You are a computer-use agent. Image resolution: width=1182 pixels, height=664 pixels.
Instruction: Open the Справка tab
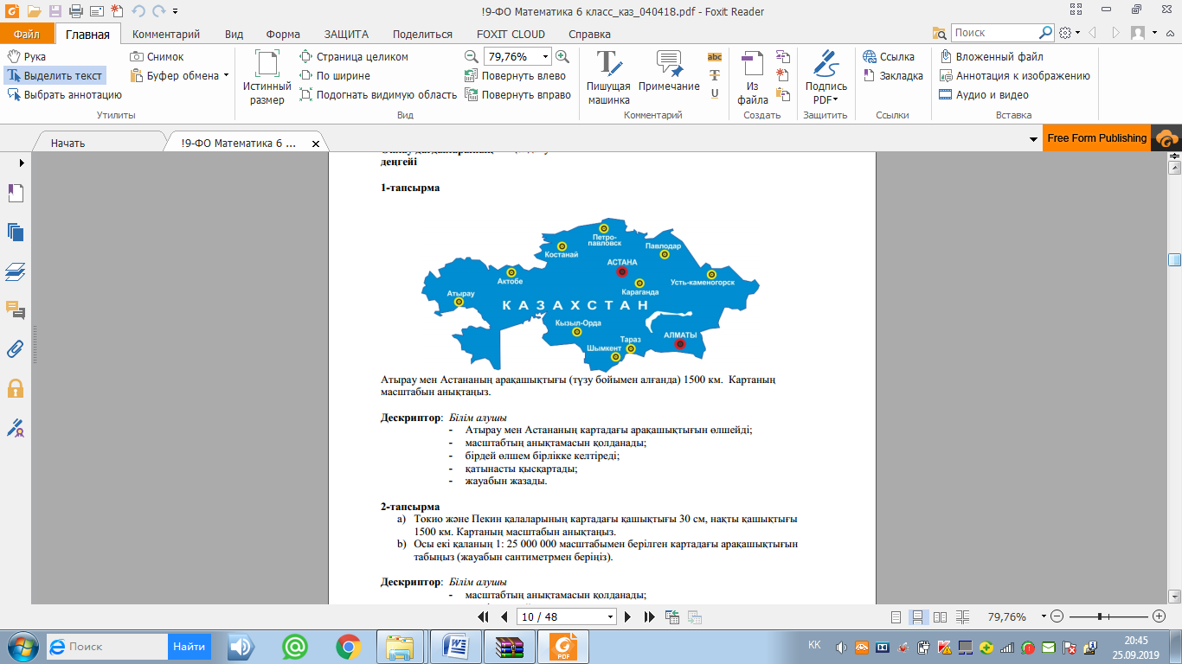point(589,35)
